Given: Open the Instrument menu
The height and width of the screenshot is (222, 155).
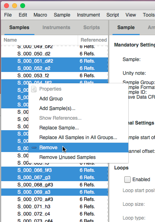Looking at the screenshot, I should point(88,15).
